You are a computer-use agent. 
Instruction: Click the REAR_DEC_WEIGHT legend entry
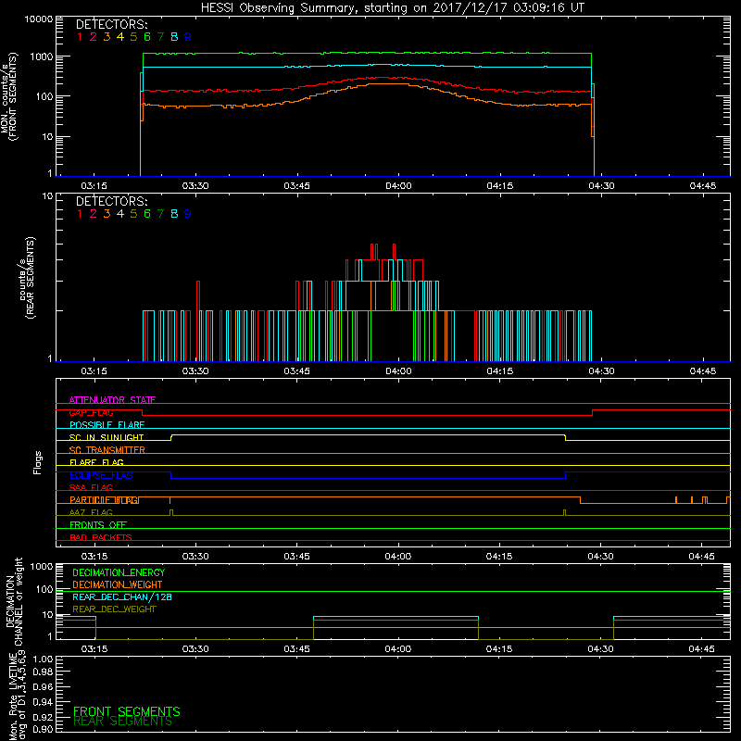pos(114,609)
